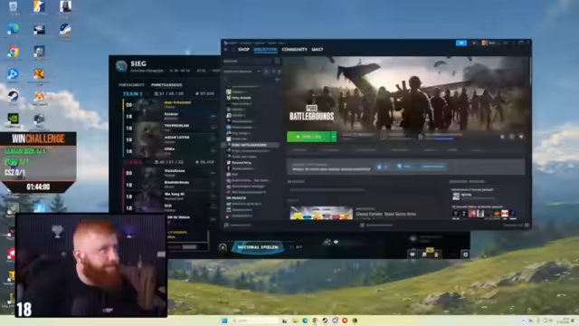Image resolution: width=579 pixels, height=326 pixels.
Task: Open the Steam account name dropdown
Action: (x=491, y=43)
